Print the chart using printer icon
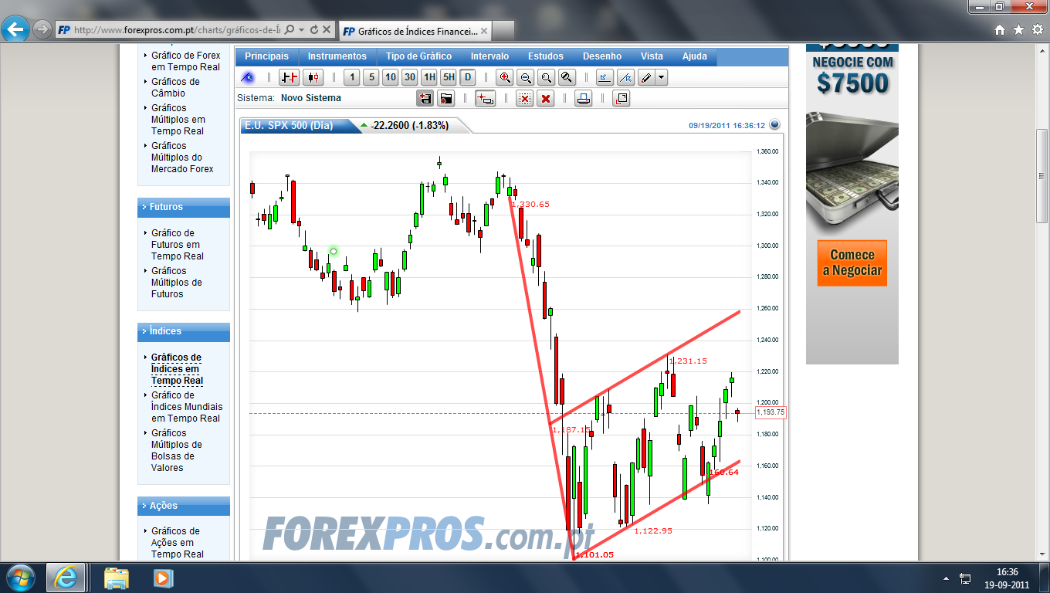The height and width of the screenshot is (593, 1050). (x=584, y=98)
